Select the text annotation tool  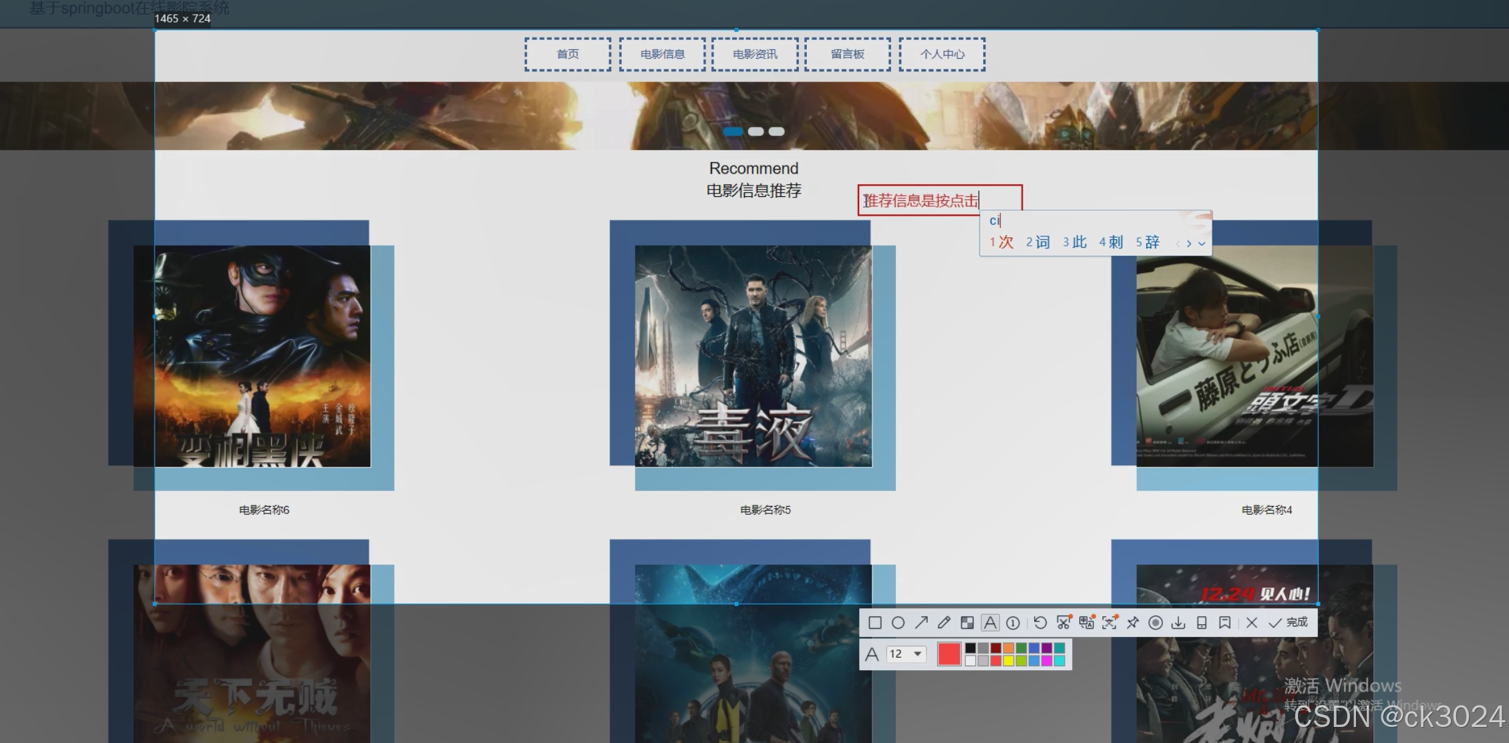tap(990, 623)
